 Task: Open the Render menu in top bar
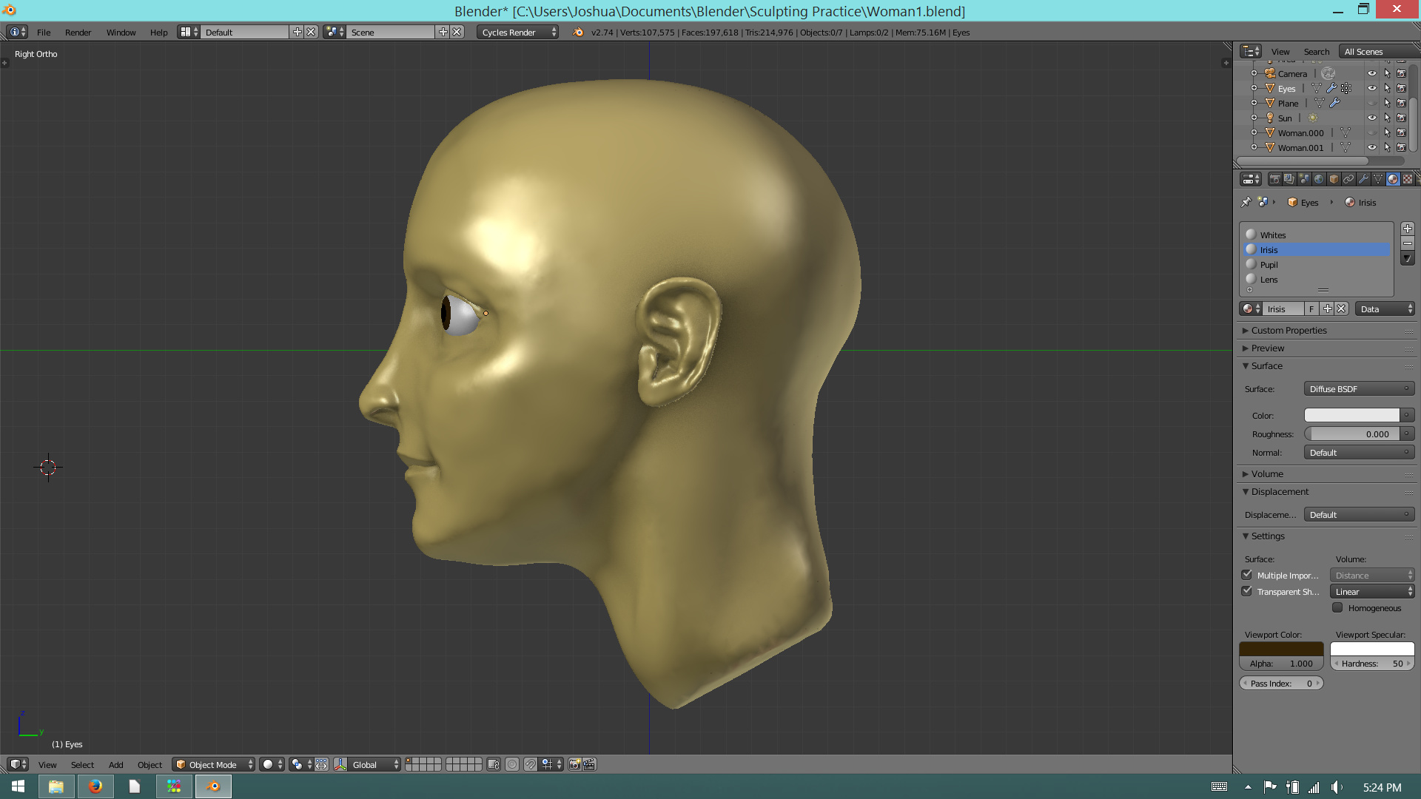tap(78, 32)
